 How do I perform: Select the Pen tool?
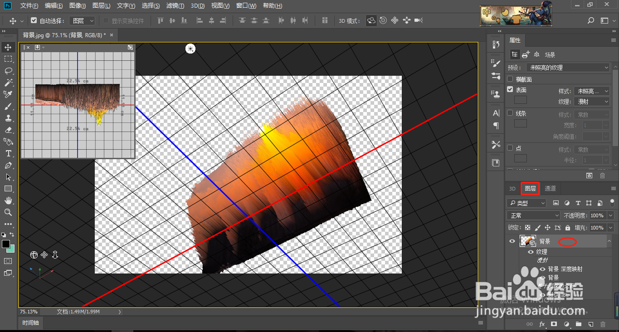pos(8,165)
